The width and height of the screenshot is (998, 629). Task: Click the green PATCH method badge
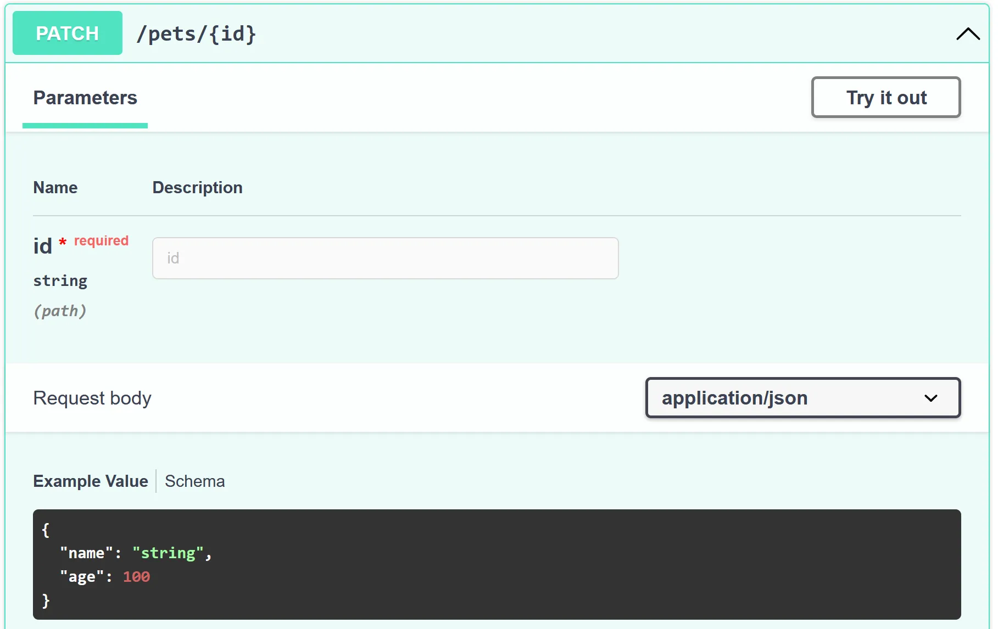click(68, 33)
